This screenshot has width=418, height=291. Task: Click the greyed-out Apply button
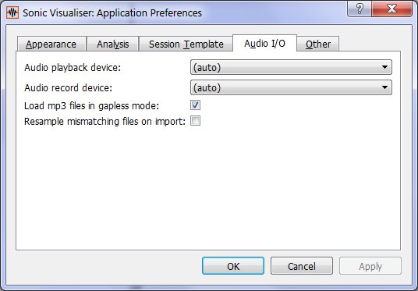click(x=370, y=266)
